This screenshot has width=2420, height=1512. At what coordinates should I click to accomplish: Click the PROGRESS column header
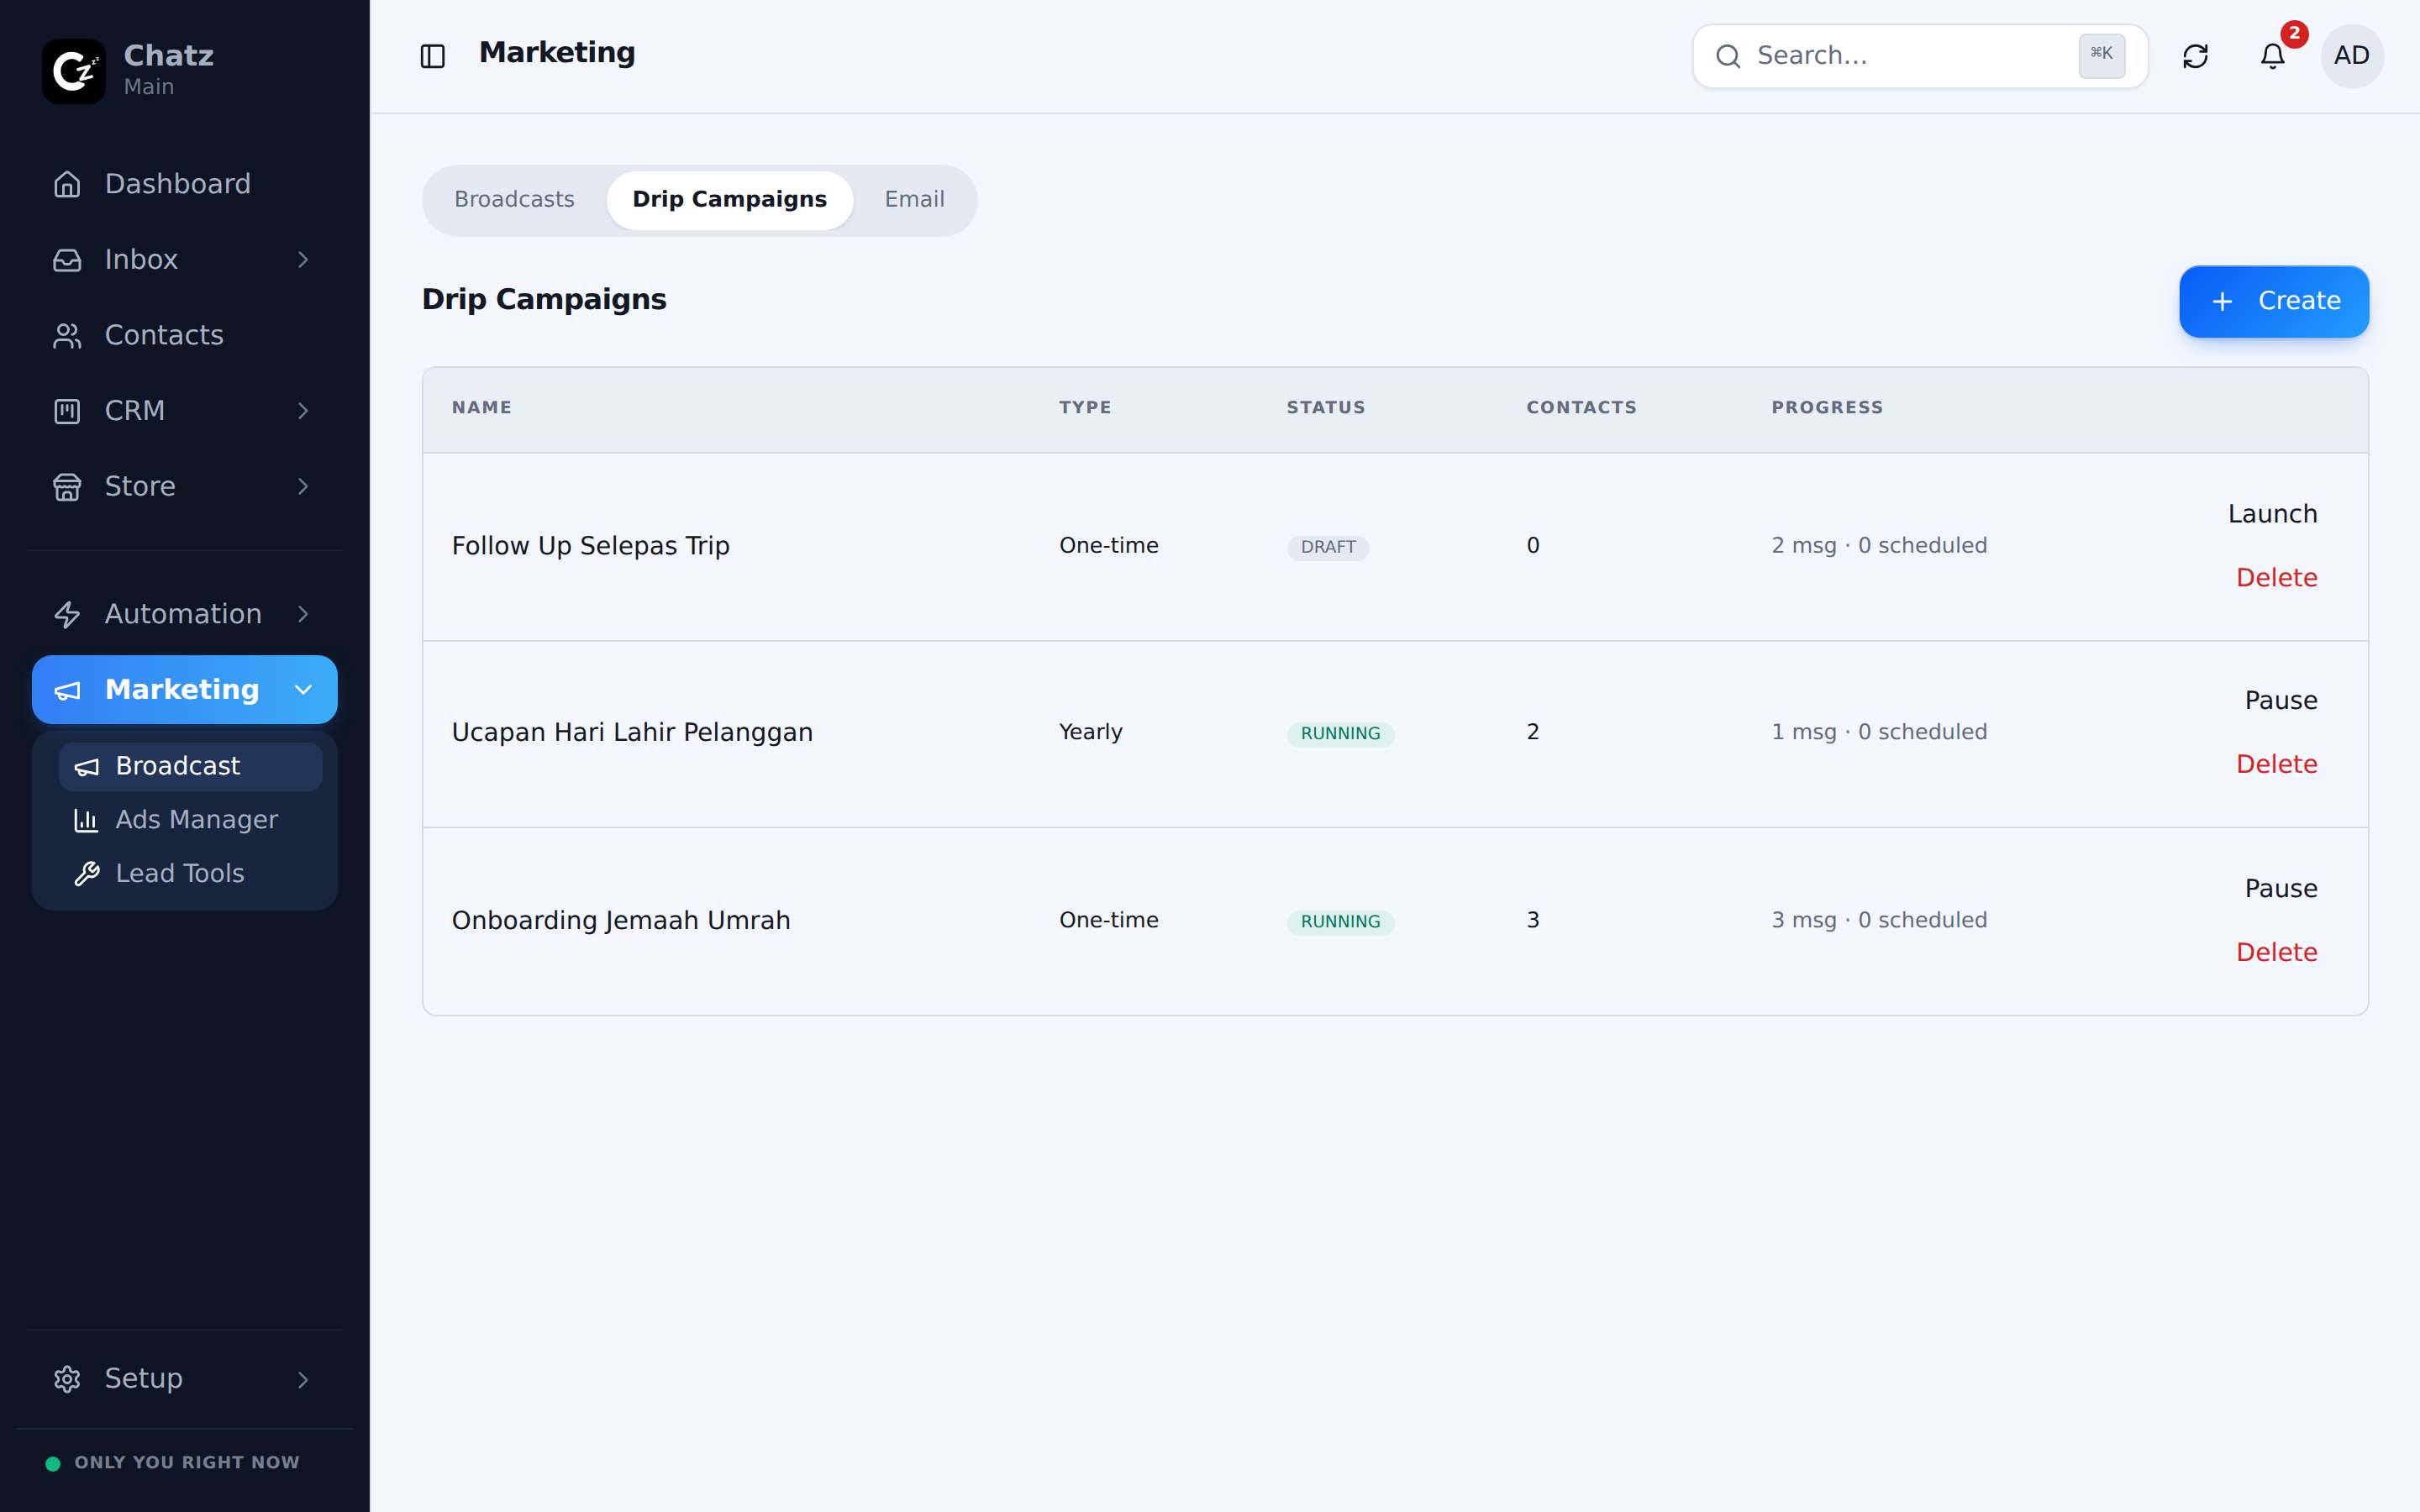(x=1827, y=408)
